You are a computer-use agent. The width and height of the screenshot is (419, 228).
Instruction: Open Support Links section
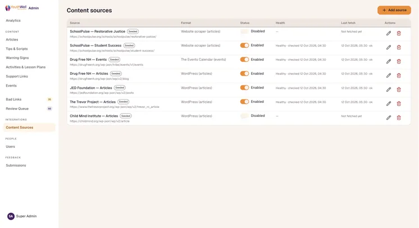pos(17,76)
